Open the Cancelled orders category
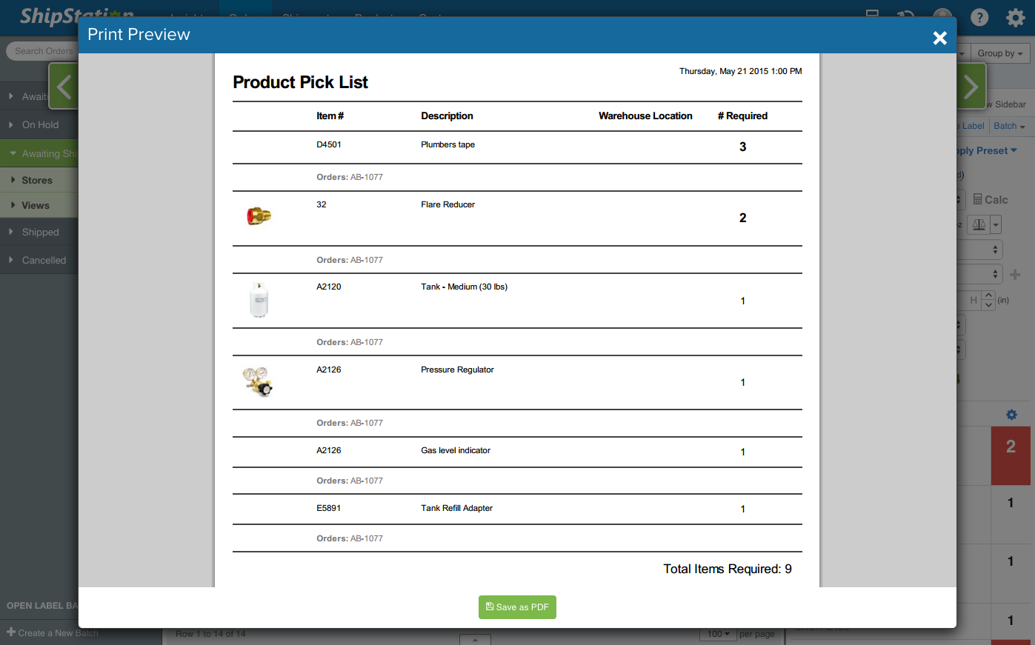The image size is (1035, 645). 44,260
